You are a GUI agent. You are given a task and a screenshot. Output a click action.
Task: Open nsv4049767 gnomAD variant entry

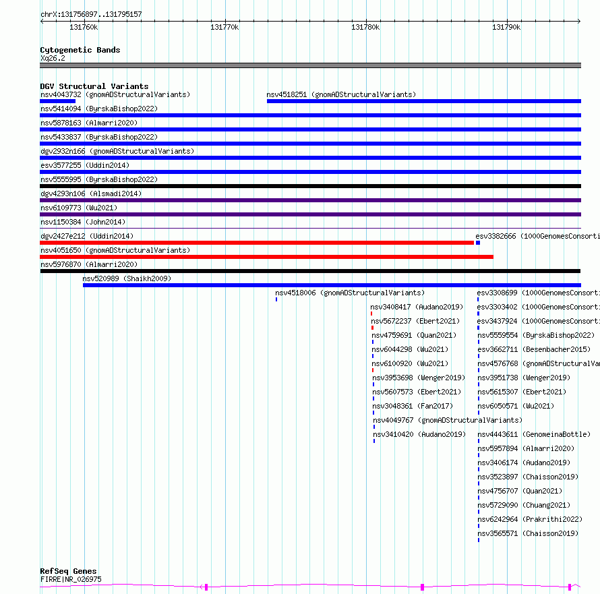[x=448, y=420]
